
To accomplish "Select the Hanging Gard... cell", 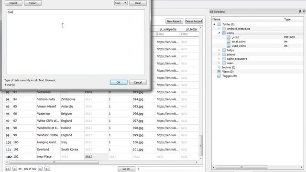I will click(48, 142).
